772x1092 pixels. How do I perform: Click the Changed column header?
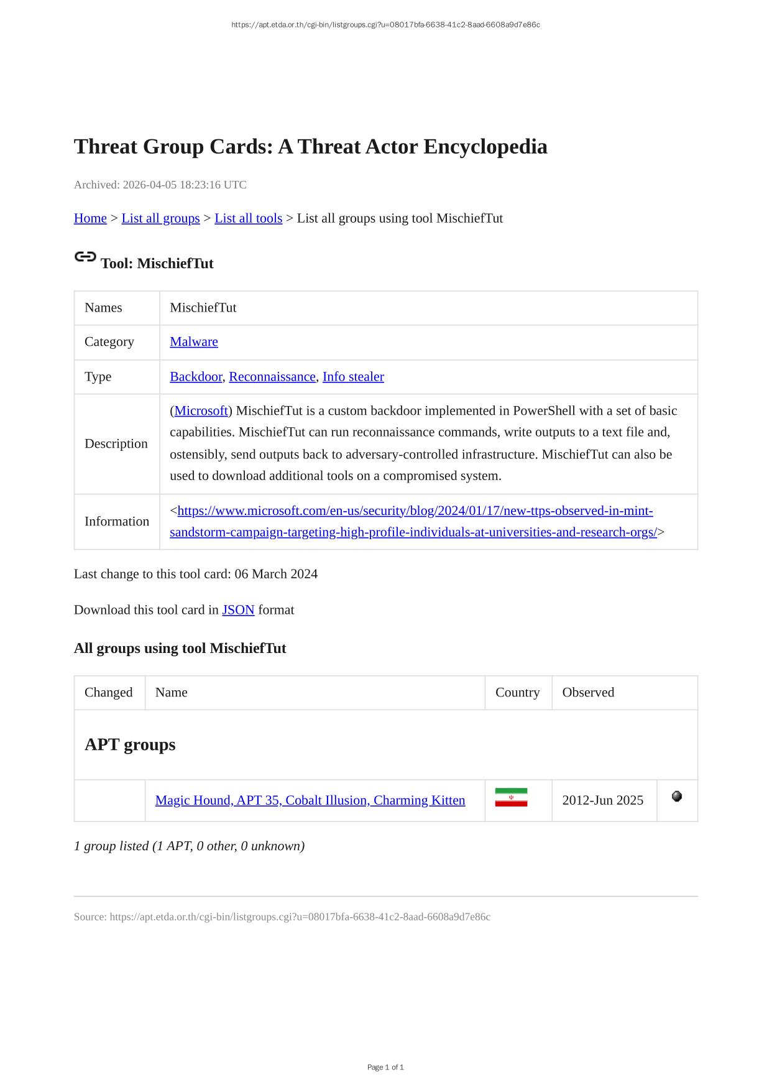[x=109, y=693]
